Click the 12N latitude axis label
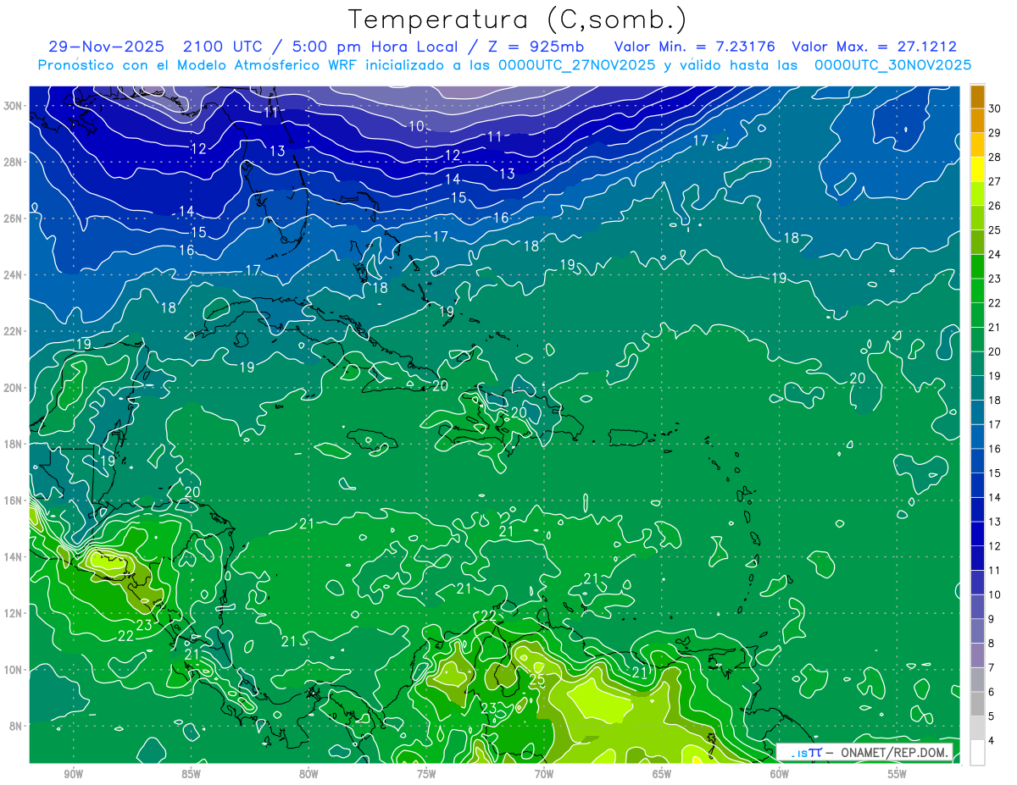The image size is (1017, 785). pyautogui.click(x=14, y=613)
